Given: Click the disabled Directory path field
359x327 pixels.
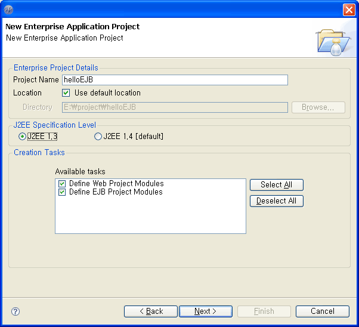Looking at the screenshot, I should [175, 107].
